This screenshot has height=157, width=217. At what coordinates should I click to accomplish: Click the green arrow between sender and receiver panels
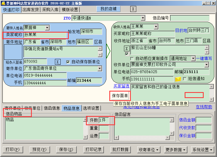pyautogui.click(x=108, y=51)
